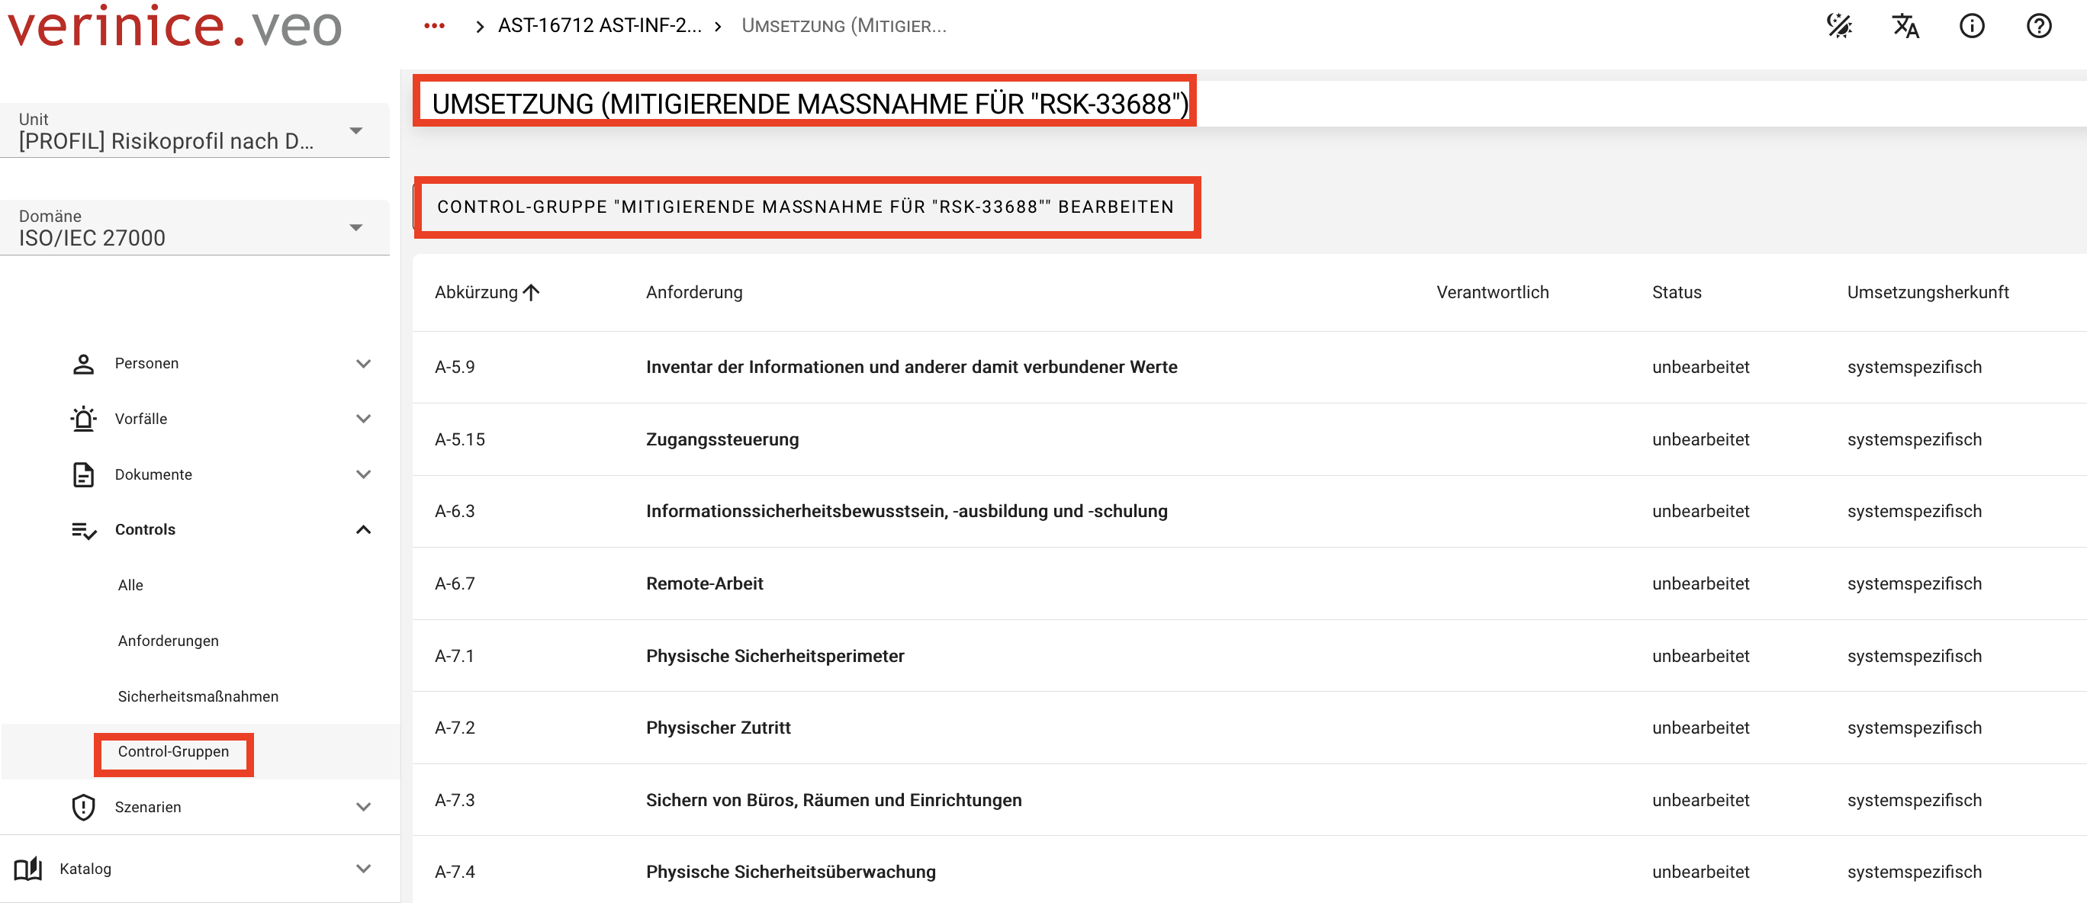This screenshot has height=903, width=2087.
Task: Open the Domäne ISO/IEC 27000 dropdown
Action: (195, 227)
